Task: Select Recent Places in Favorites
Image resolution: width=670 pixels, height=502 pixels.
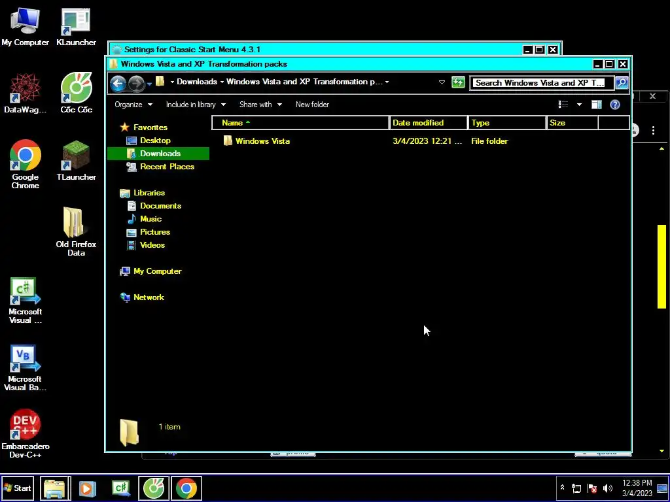Action: click(x=161, y=167)
